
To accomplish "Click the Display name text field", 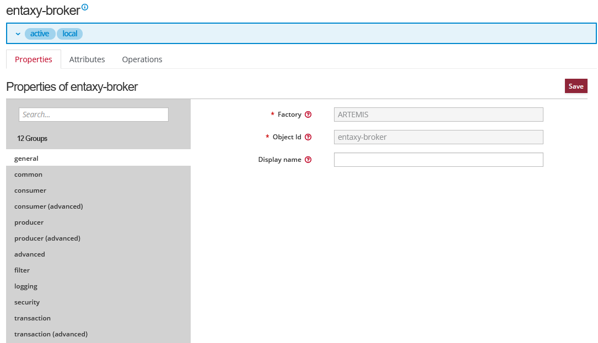I will [x=438, y=160].
